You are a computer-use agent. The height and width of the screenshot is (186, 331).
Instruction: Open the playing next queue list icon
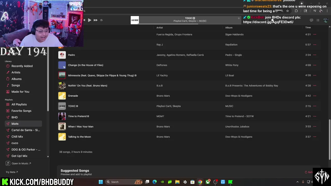click(318, 20)
